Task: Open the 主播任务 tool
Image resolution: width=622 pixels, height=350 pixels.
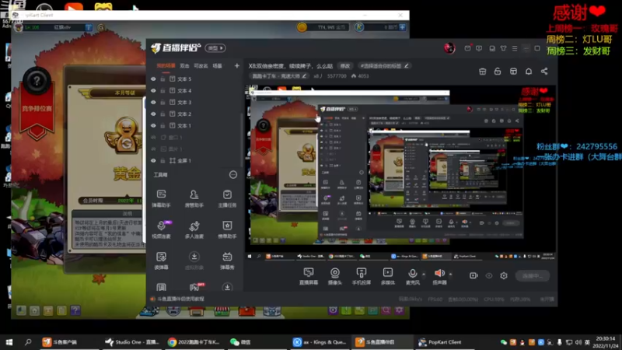Action: click(227, 198)
